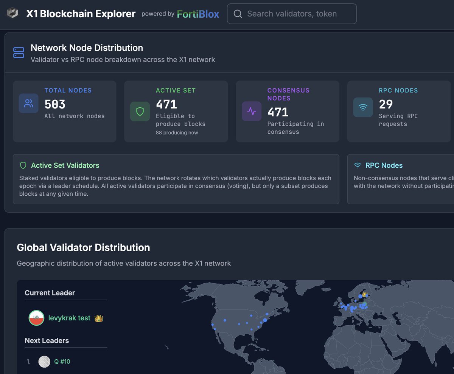This screenshot has width=454, height=374.
Task: Click the RPC Nodes info card heading
Action: click(384, 165)
